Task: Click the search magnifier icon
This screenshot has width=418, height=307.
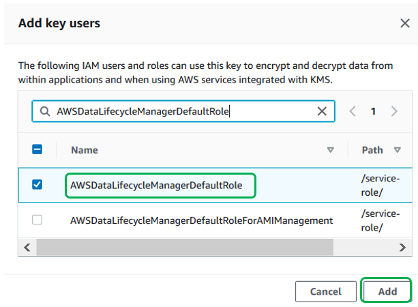Action: [x=45, y=111]
